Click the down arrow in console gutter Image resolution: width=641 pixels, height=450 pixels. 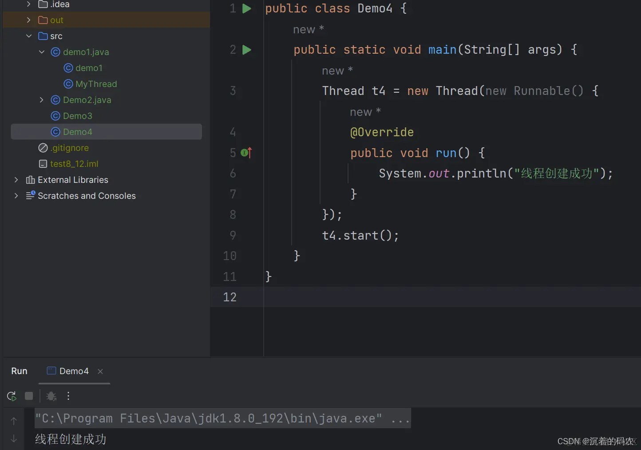pyautogui.click(x=14, y=438)
